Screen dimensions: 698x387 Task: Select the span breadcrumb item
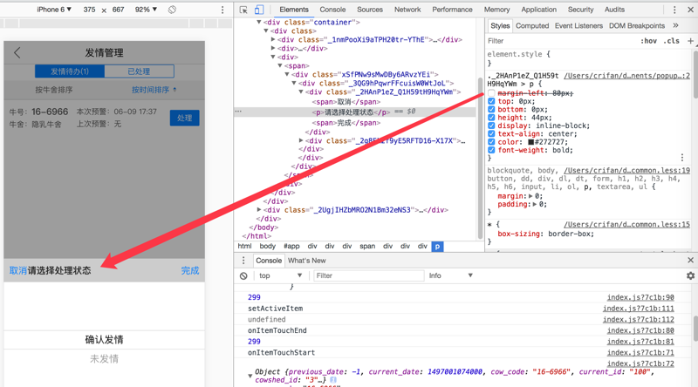pyautogui.click(x=367, y=246)
